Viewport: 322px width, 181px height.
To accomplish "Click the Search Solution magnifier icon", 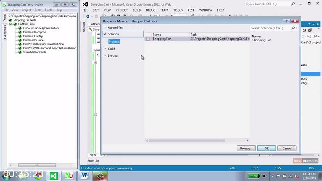I will (293, 28).
